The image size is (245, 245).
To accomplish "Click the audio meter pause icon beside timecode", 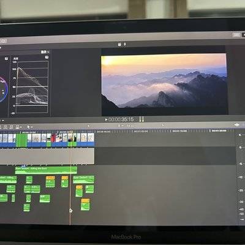I will 141,119.
